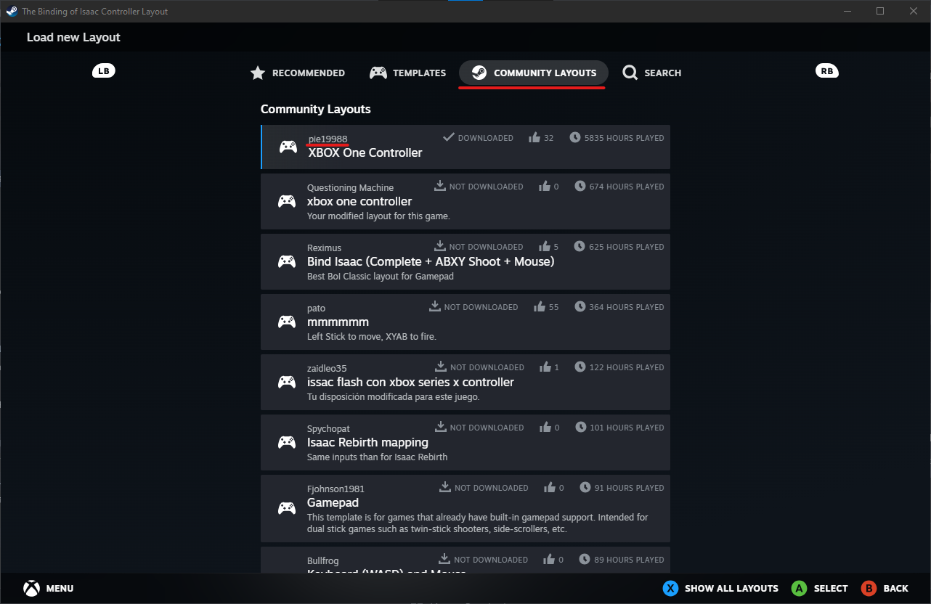Click controller icon of Bind Isaac layout
931x604 pixels.
click(287, 262)
